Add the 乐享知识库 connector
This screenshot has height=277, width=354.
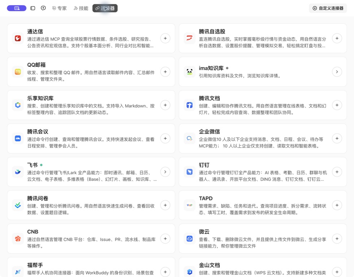[x=165, y=105]
